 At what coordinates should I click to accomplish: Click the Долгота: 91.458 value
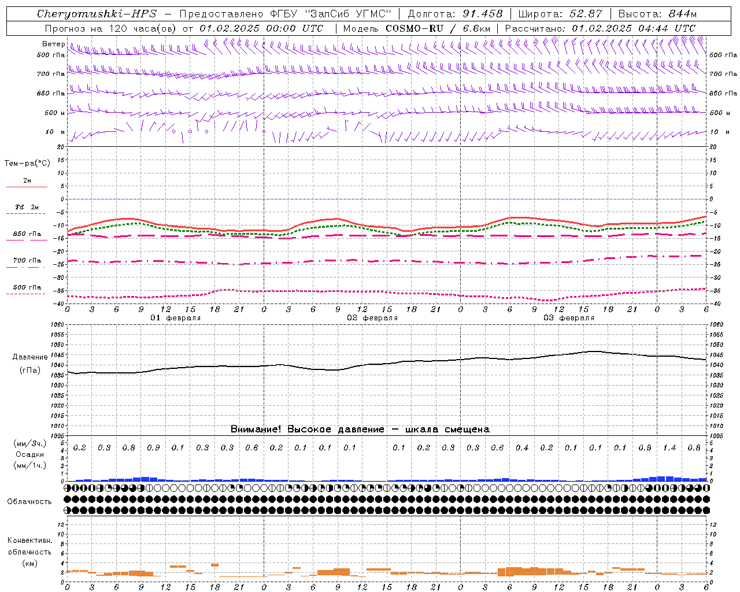pyautogui.click(x=456, y=14)
